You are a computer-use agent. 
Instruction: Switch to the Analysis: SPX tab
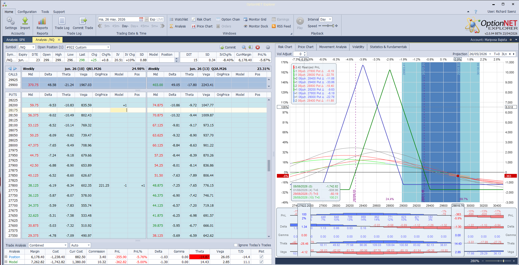pyautogui.click(x=16, y=40)
